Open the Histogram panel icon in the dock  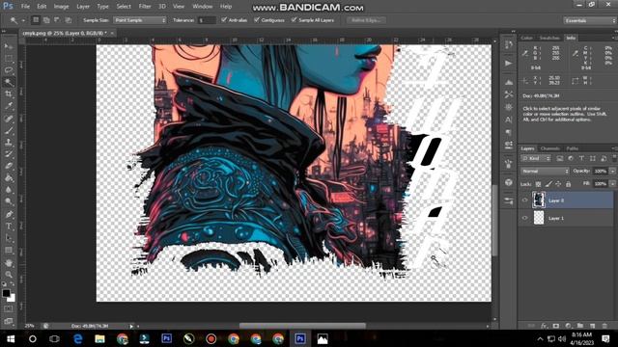tap(509, 82)
